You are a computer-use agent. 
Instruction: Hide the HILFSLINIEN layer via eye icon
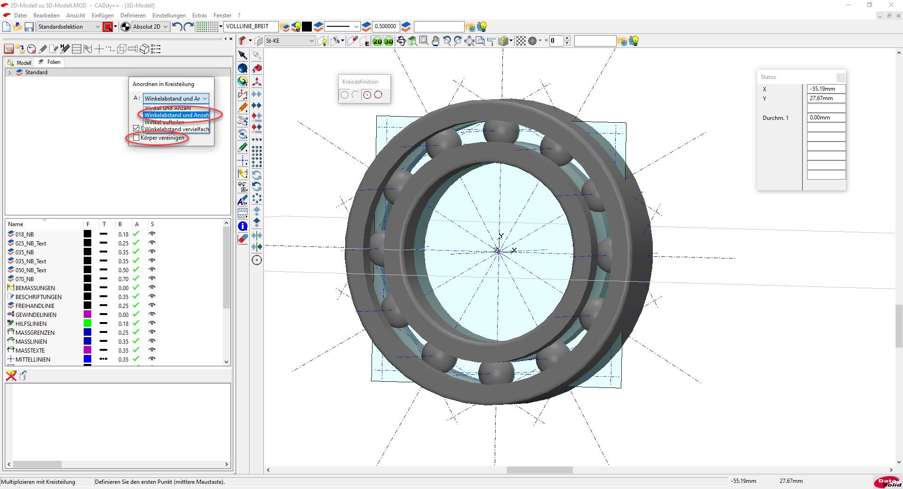152,323
